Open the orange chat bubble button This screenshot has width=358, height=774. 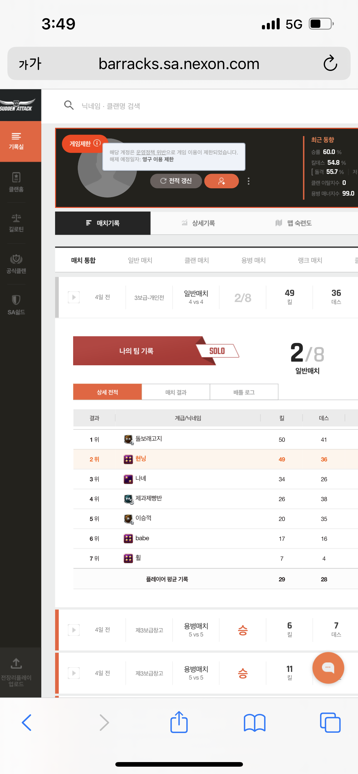tap(328, 668)
